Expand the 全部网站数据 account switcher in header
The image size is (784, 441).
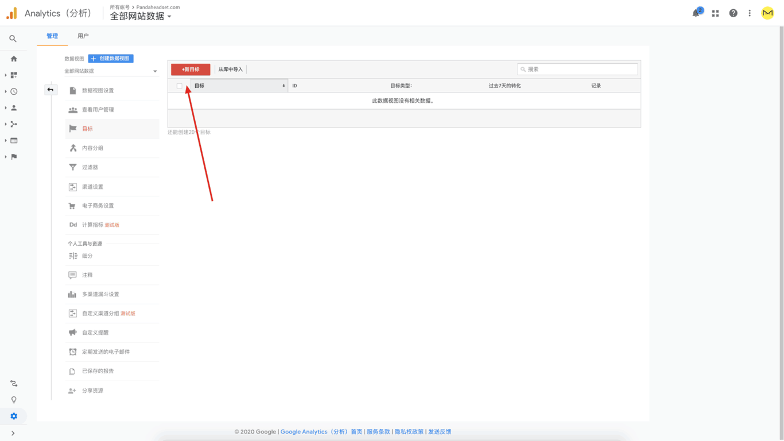click(x=141, y=17)
